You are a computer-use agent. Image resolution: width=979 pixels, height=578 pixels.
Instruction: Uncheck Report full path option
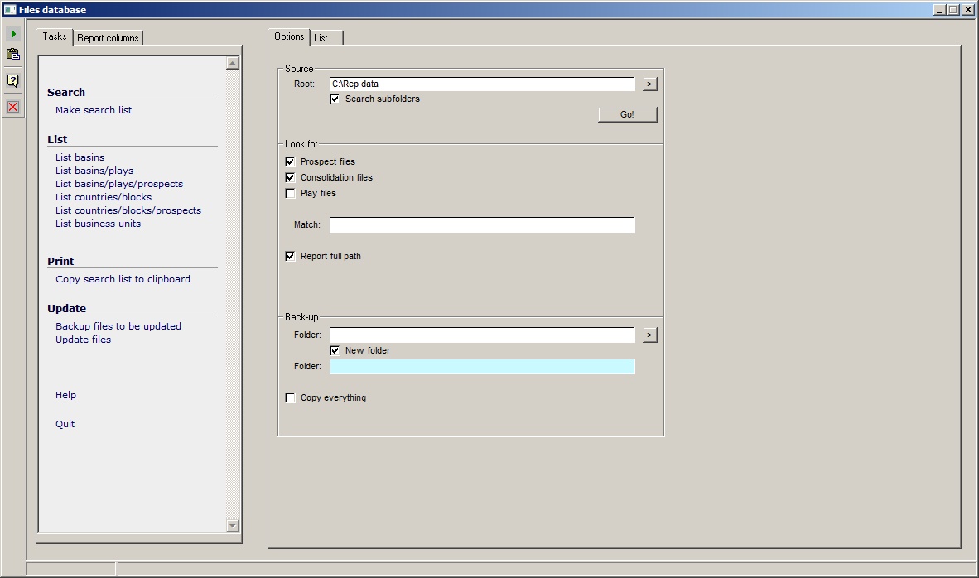click(x=290, y=256)
